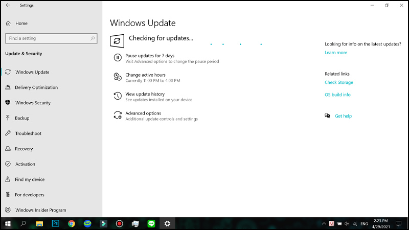Open View update history
409x230 pixels.
click(145, 94)
